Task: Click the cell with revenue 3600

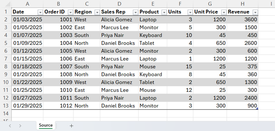Action: [x=242, y=20]
